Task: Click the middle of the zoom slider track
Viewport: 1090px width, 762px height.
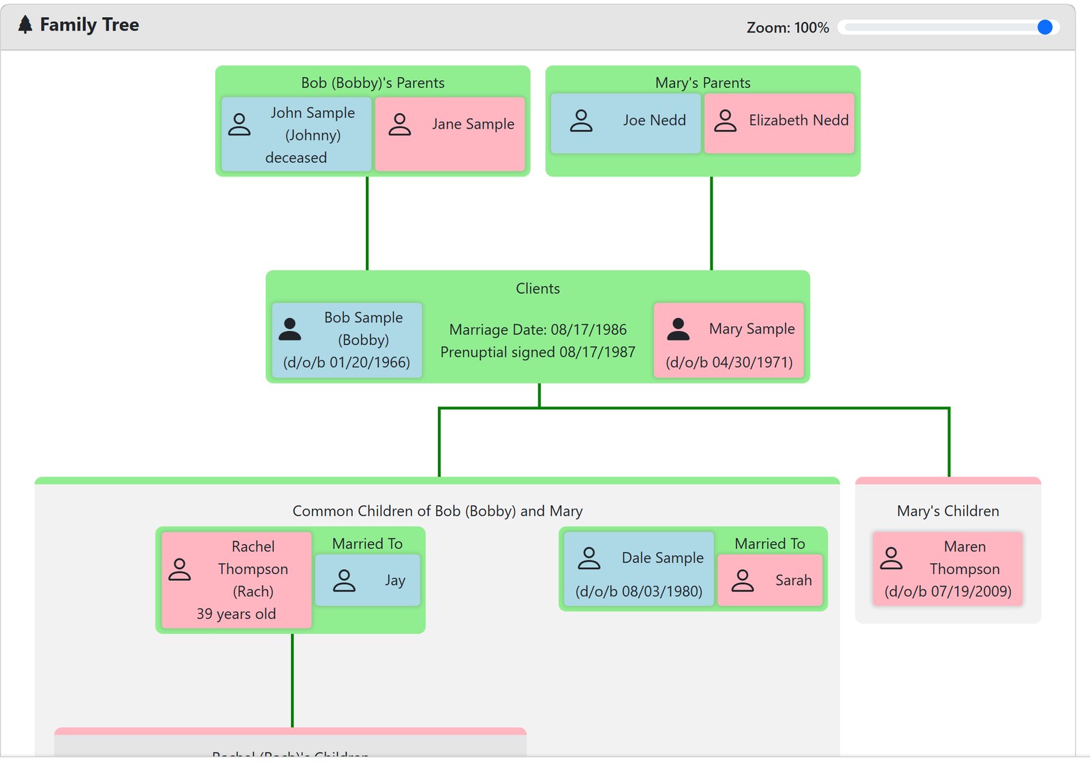Action: click(x=949, y=27)
